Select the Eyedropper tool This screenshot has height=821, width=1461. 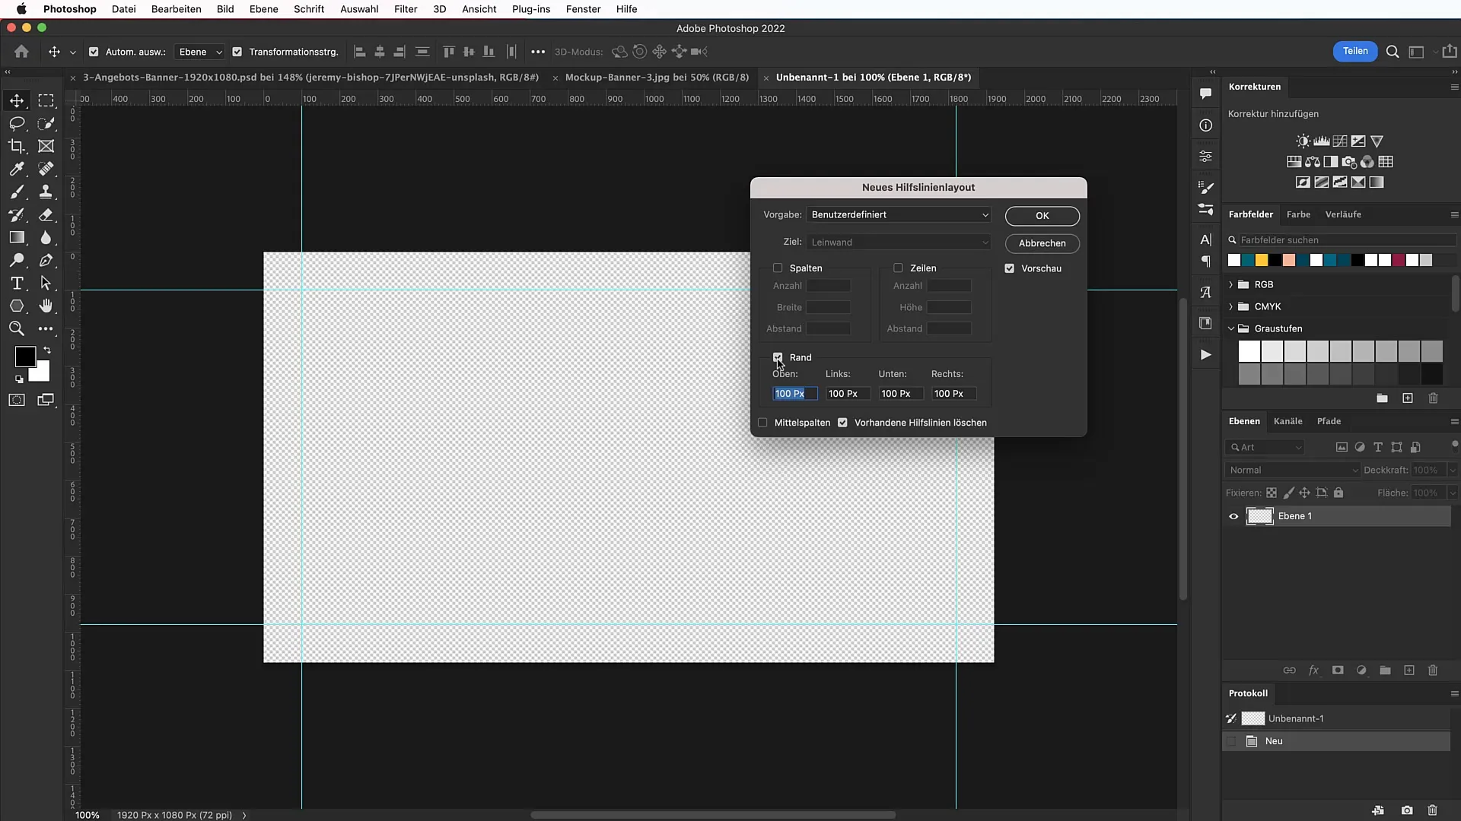coord(17,169)
